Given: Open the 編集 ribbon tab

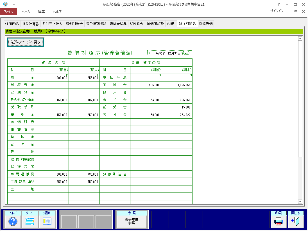Looking at the screenshot, I should click(x=41, y=12).
